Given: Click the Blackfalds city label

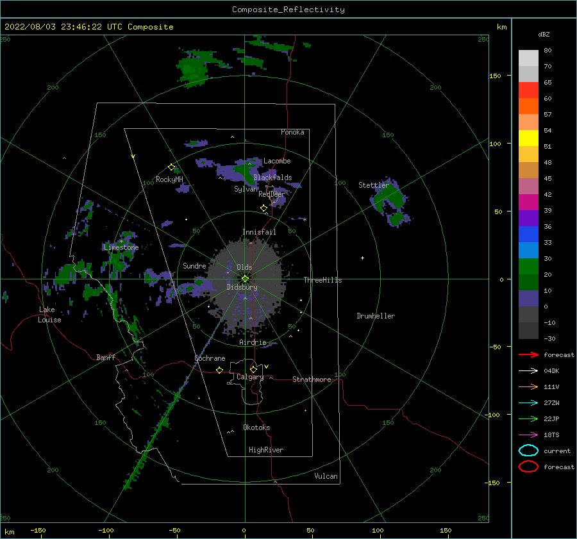Looking at the screenshot, I should pyautogui.click(x=272, y=178).
